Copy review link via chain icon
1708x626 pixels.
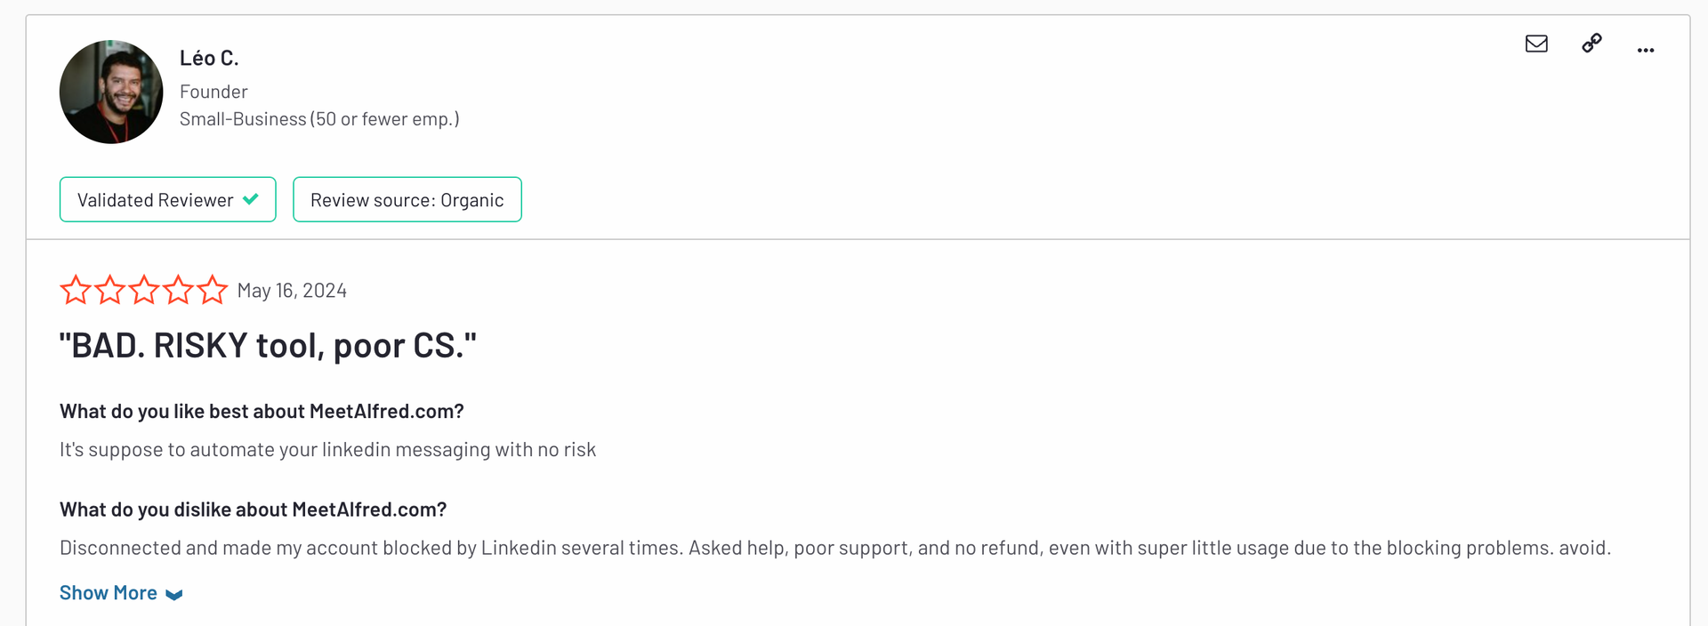tap(1591, 44)
